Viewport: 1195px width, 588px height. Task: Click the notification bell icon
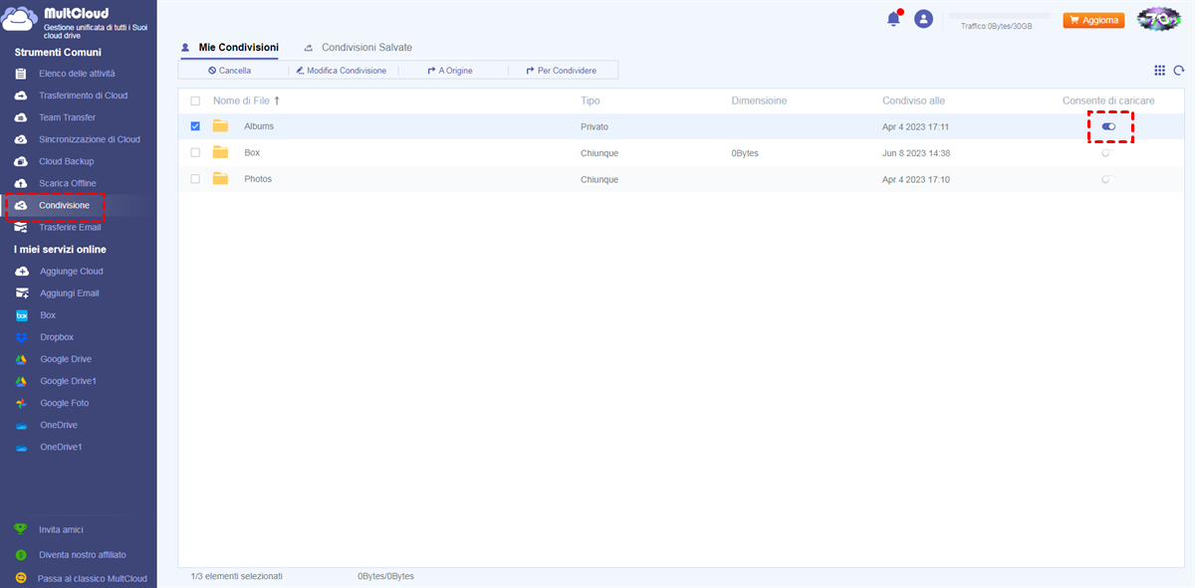pyautogui.click(x=893, y=19)
